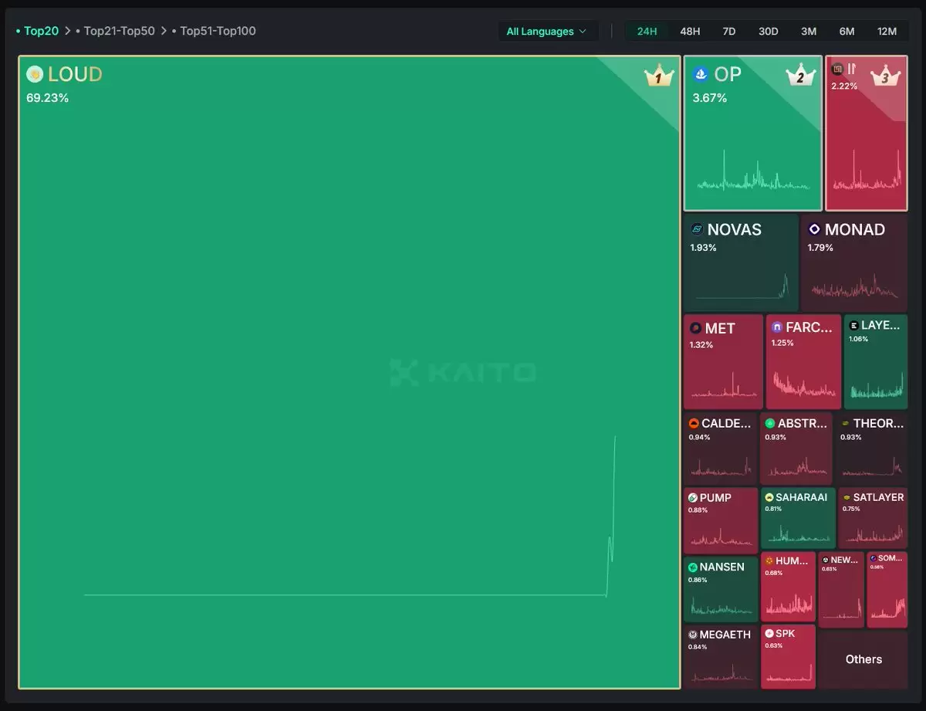The image size is (926, 711).
Task: Click the PUMP 0.88% share value
Action: (x=698, y=510)
